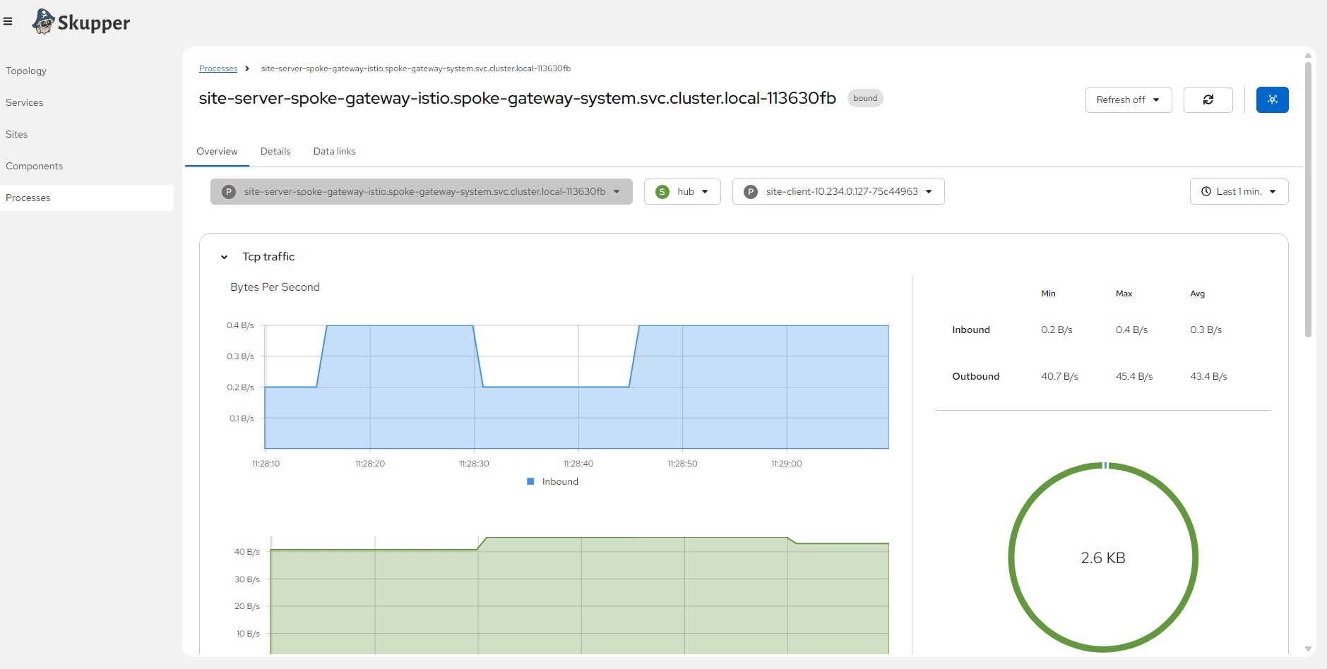
Task: Toggle Inbound legend square in chart
Action: point(530,481)
